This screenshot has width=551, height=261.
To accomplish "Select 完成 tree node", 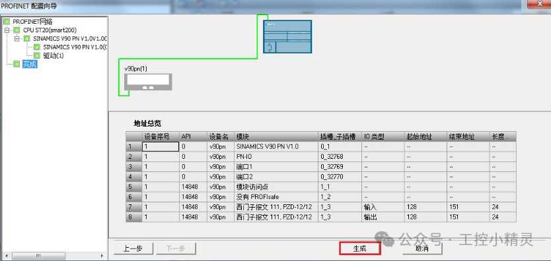I will coord(30,64).
